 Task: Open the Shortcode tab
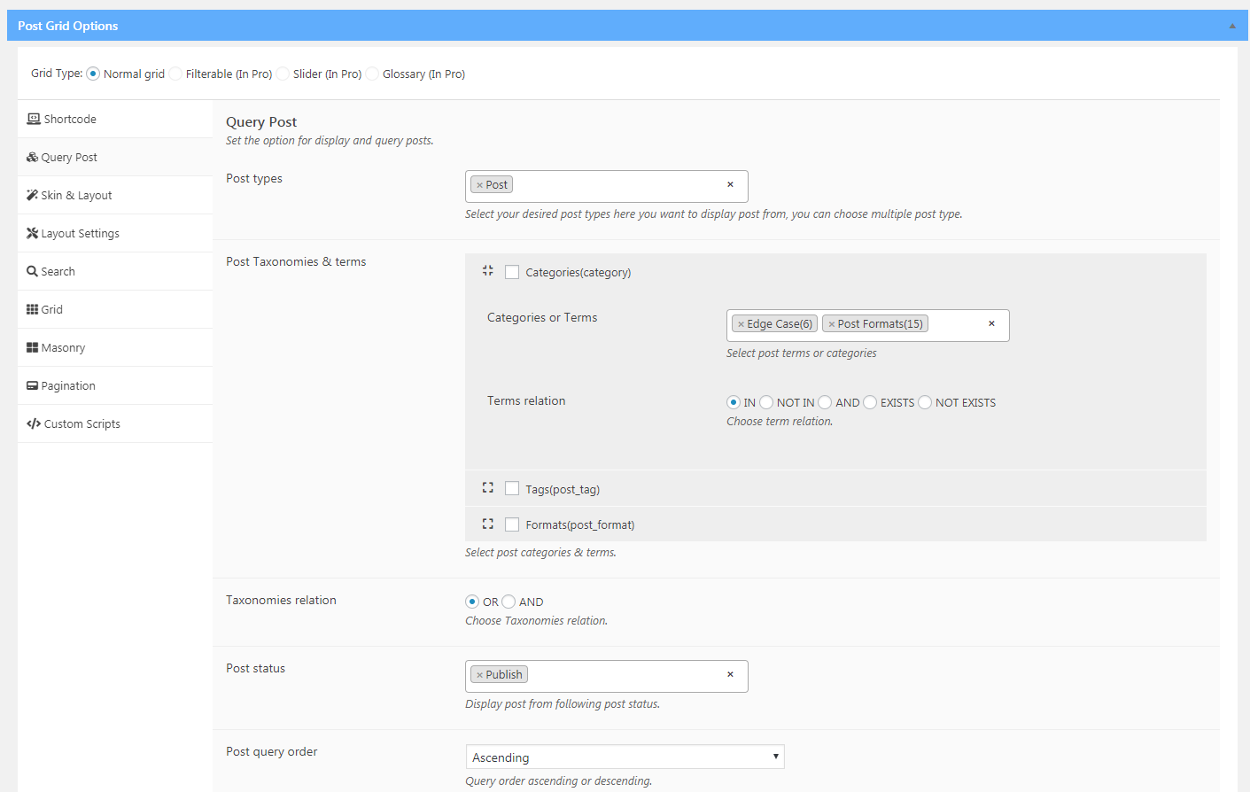pos(70,119)
